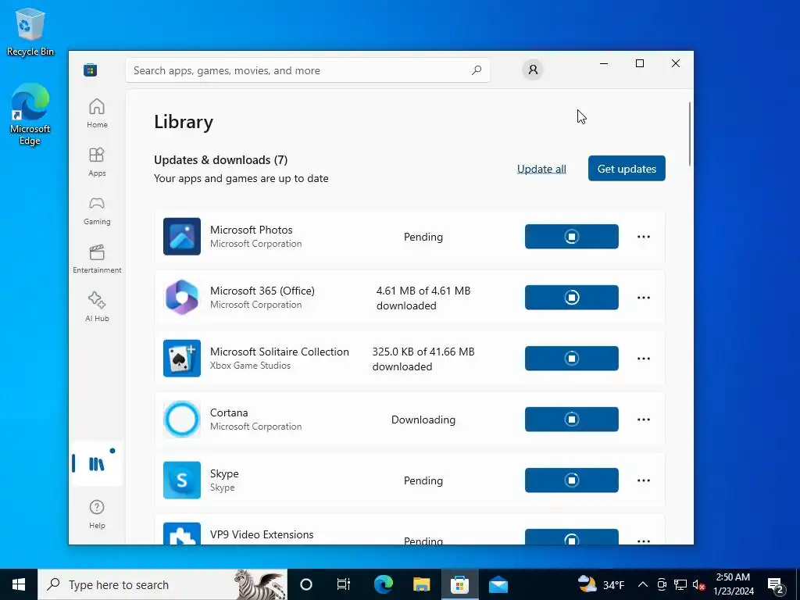Image resolution: width=800 pixels, height=600 pixels.
Task: Open more options for Microsoft Photos
Action: (x=644, y=237)
